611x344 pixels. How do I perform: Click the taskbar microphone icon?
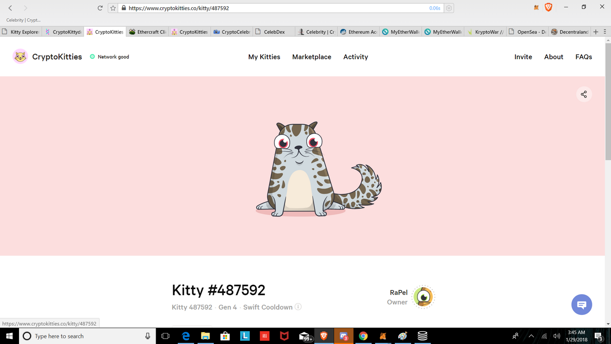pyautogui.click(x=147, y=336)
